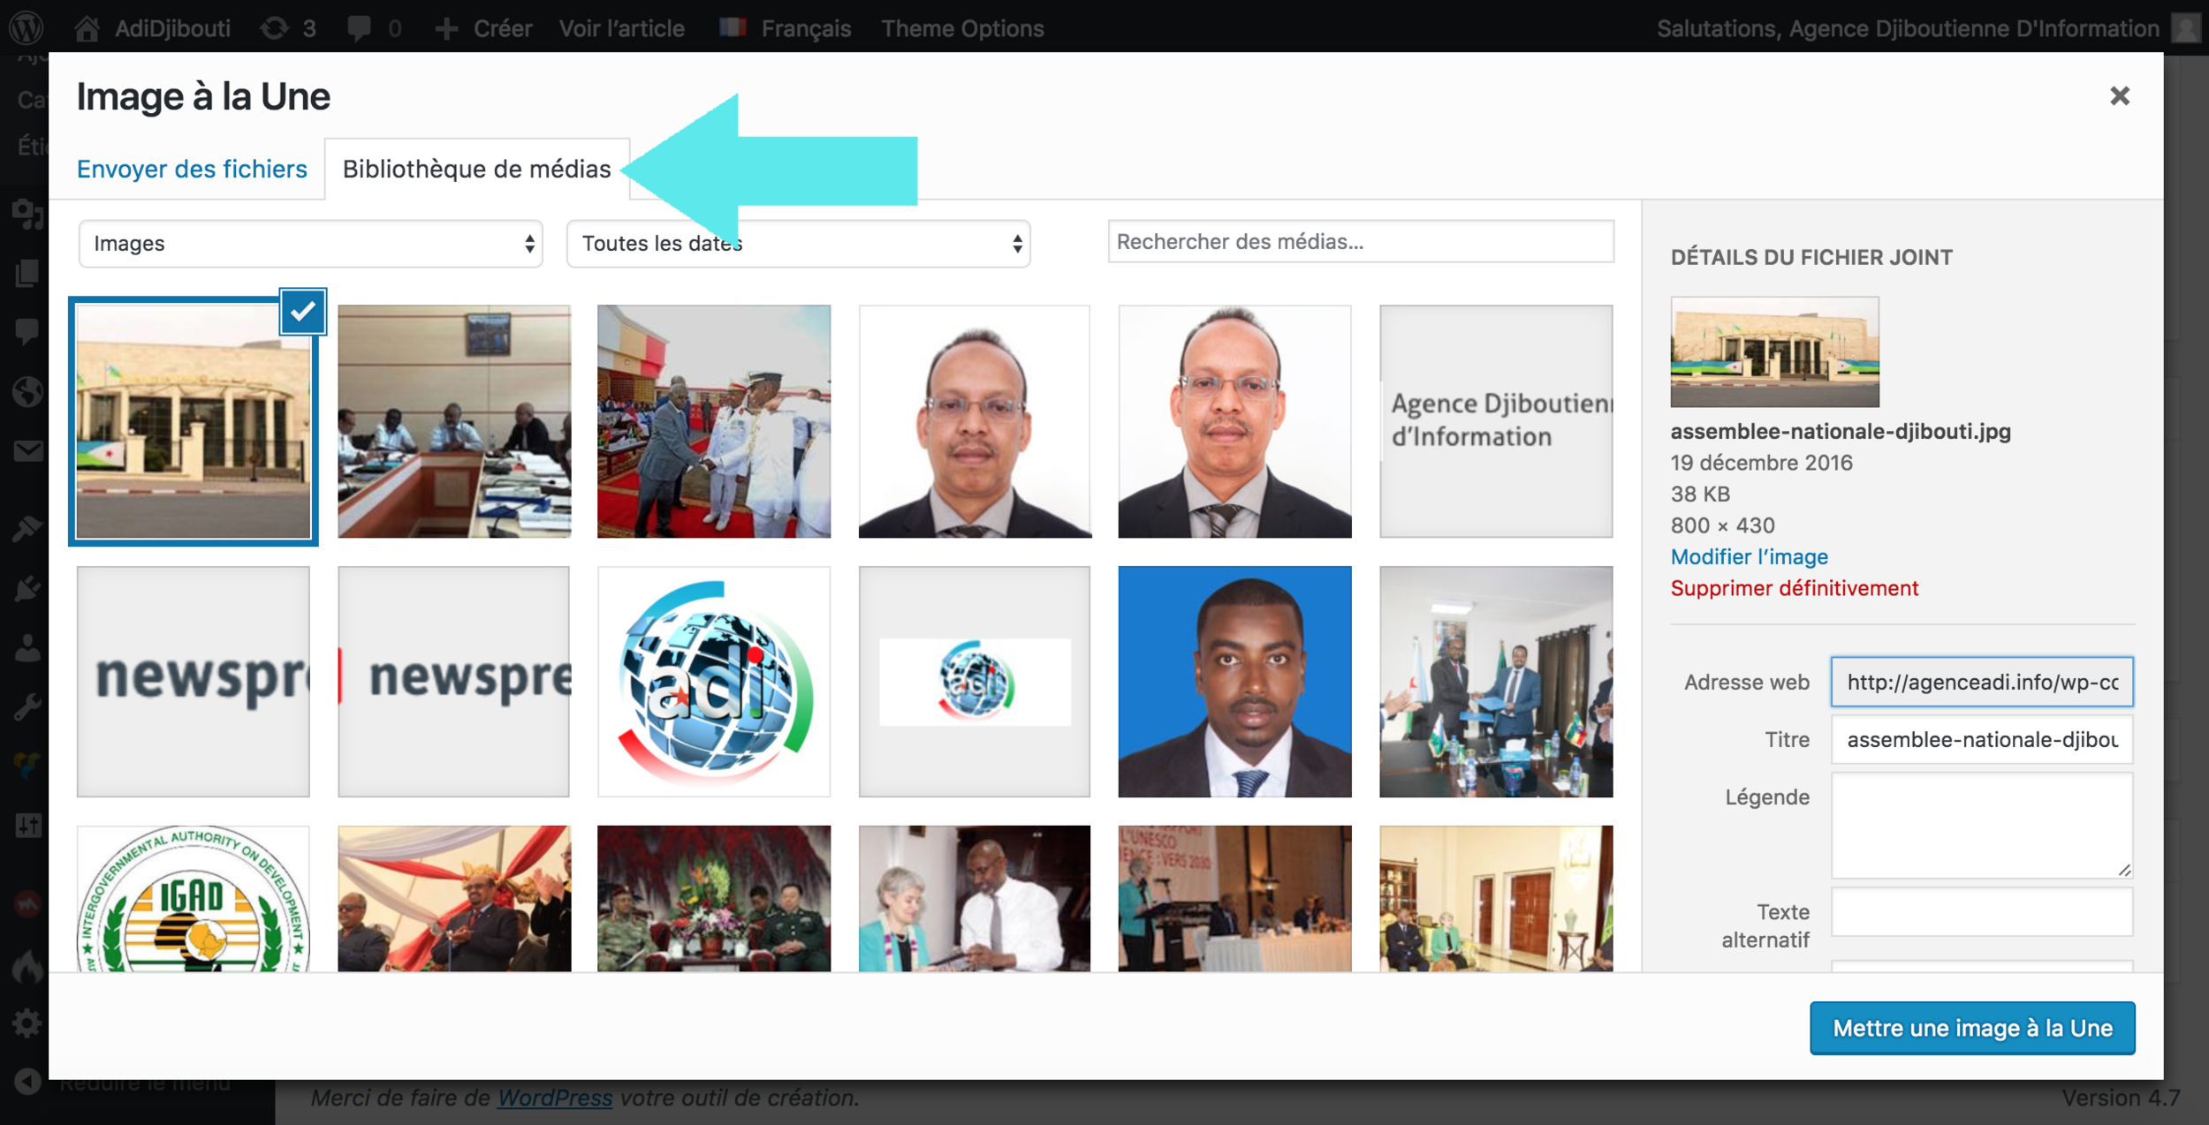Close the Image à la Une dialog
The image size is (2209, 1125).
point(2119,95)
